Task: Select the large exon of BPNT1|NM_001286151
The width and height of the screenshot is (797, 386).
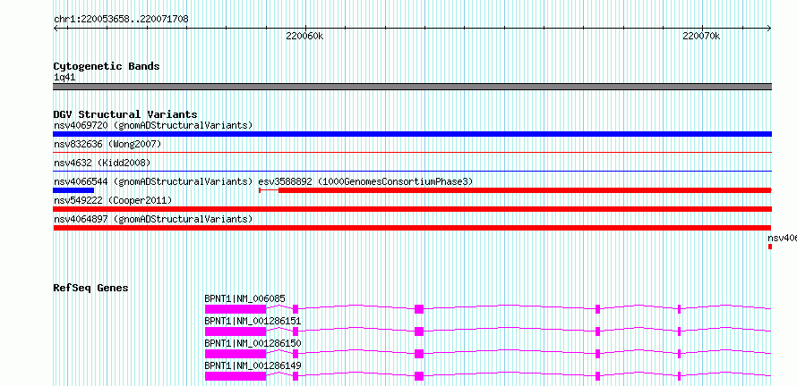Action: [236, 331]
